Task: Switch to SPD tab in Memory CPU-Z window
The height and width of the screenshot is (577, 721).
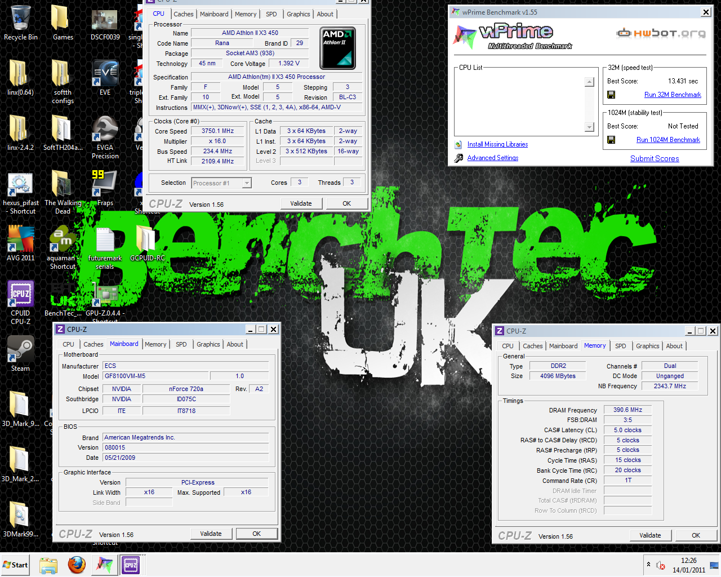Action: [620, 346]
